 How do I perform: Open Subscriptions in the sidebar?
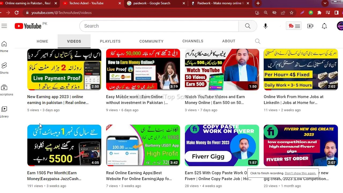click(4, 90)
